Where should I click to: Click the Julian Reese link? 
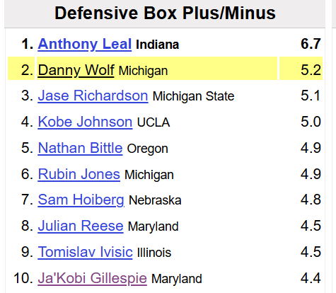[81, 226]
